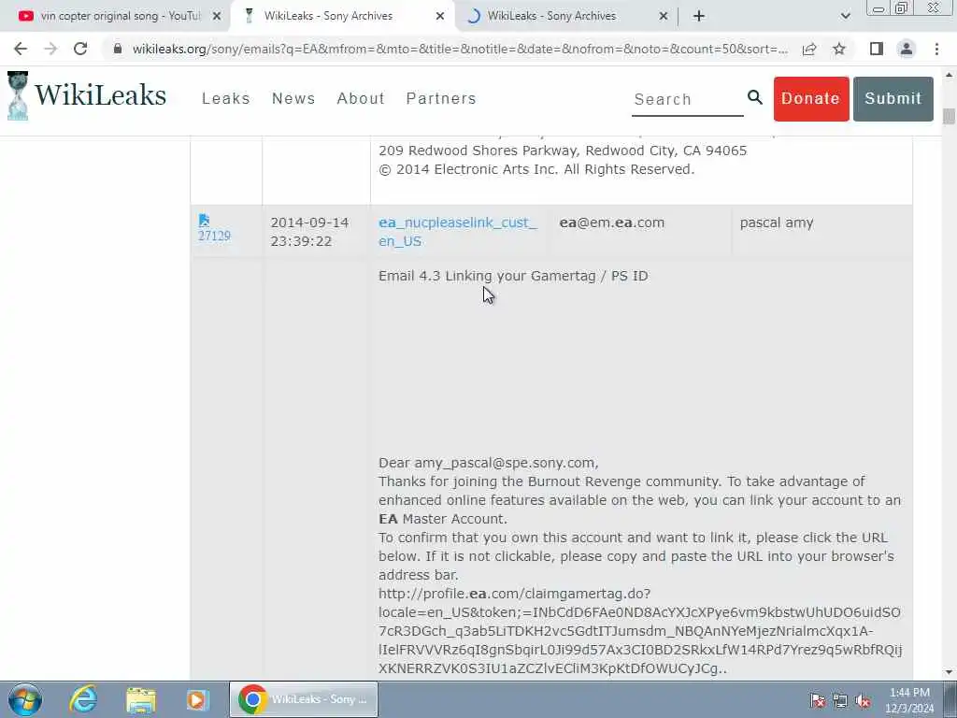Share this page from the address bar

[809, 49]
